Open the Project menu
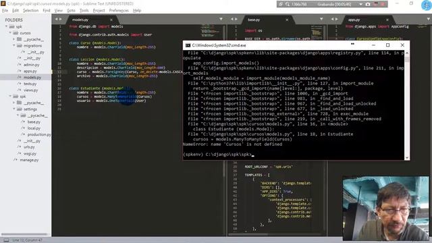 coord(99,11)
